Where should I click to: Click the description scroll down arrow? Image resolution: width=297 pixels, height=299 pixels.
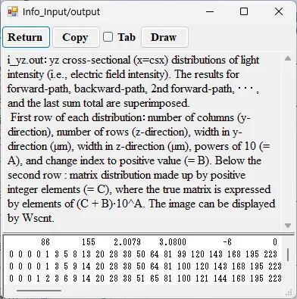coord(288,226)
